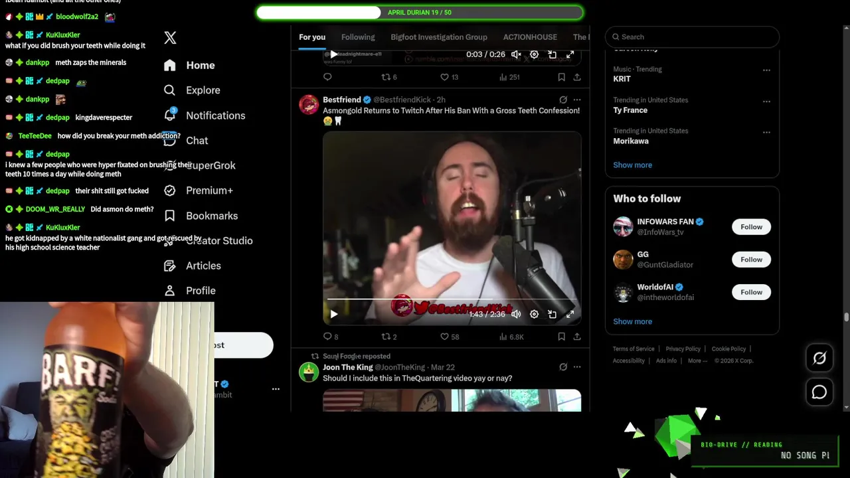850x478 pixels.
Task: Open more options for Ty France trend
Action: point(766,102)
